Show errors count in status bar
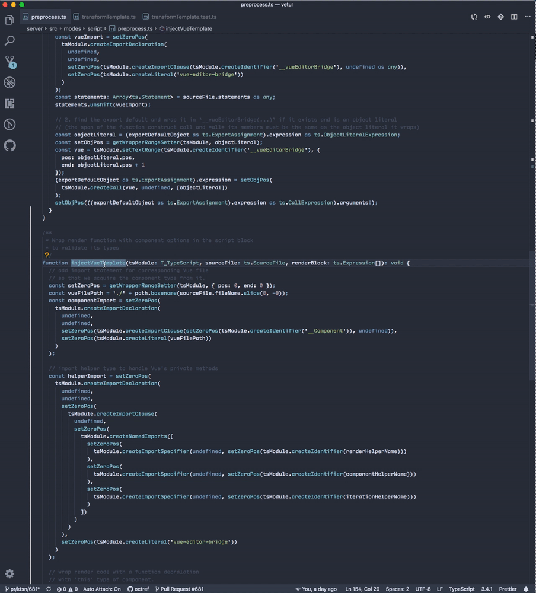This screenshot has height=593, width=536. [x=62, y=589]
